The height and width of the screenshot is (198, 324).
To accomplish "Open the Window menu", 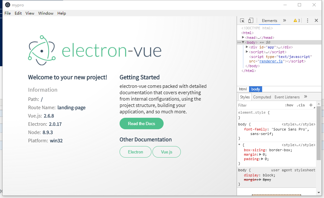I will click(46, 13).
